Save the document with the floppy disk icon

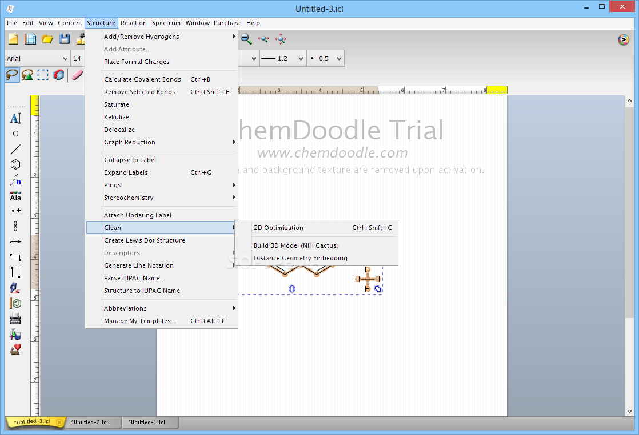click(x=65, y=39)
